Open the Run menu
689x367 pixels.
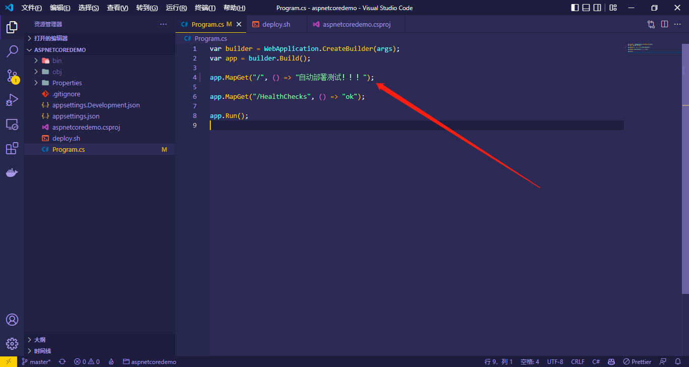click(x=176, y=8)
